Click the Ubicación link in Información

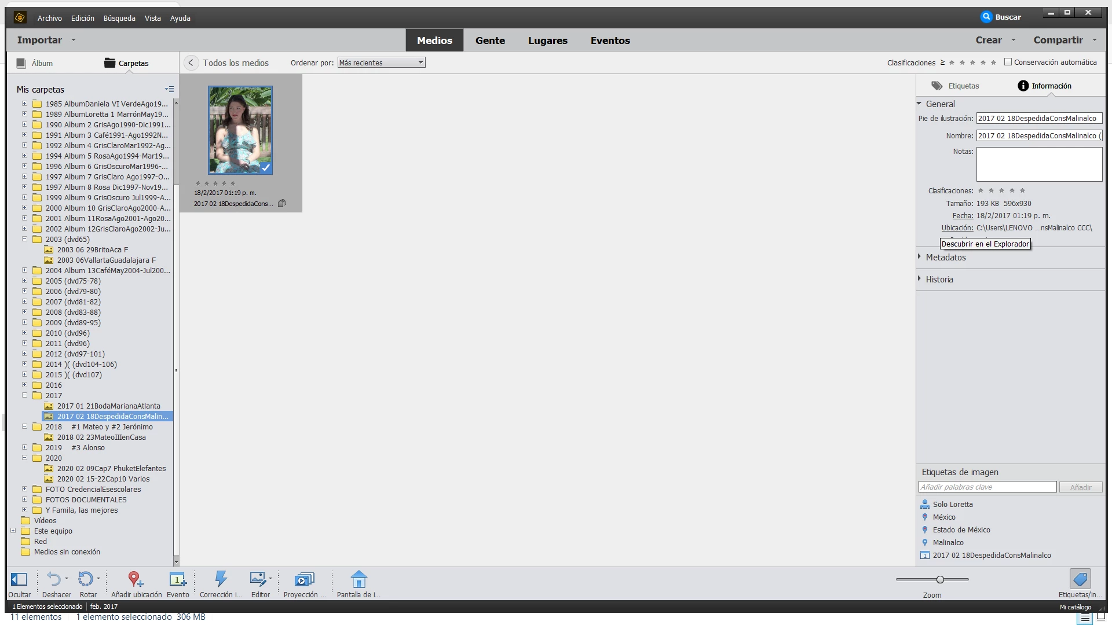pos(957,228)
